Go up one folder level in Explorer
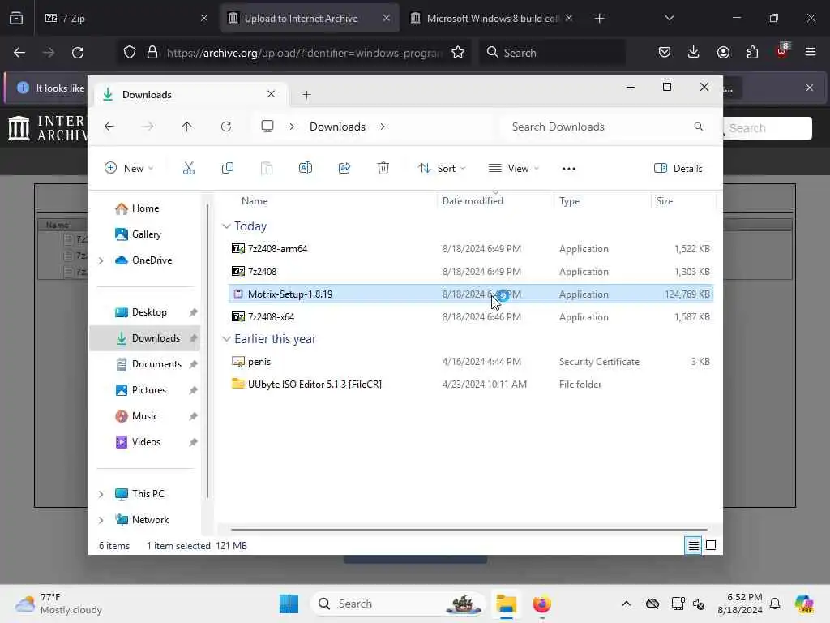Screen dimensions: 830x623 coord(187,127)
